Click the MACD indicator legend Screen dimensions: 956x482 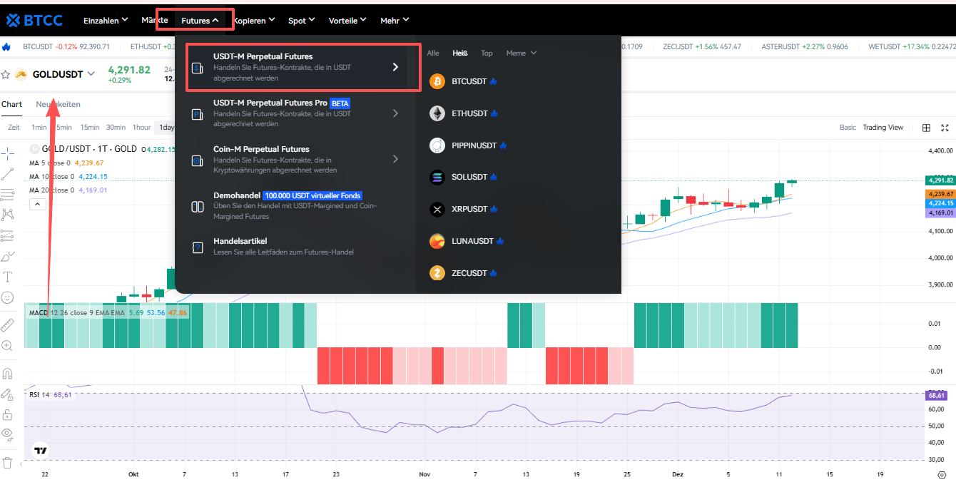[x=108, y=313]
